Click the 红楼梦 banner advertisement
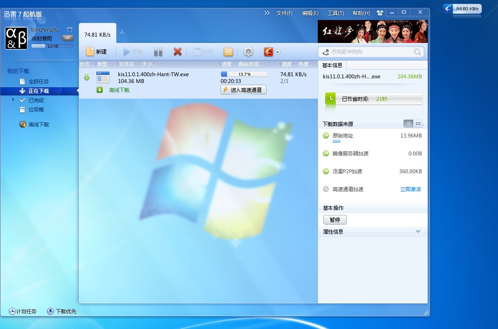Viewport: 498px width, 329px height. pos(373,31)
